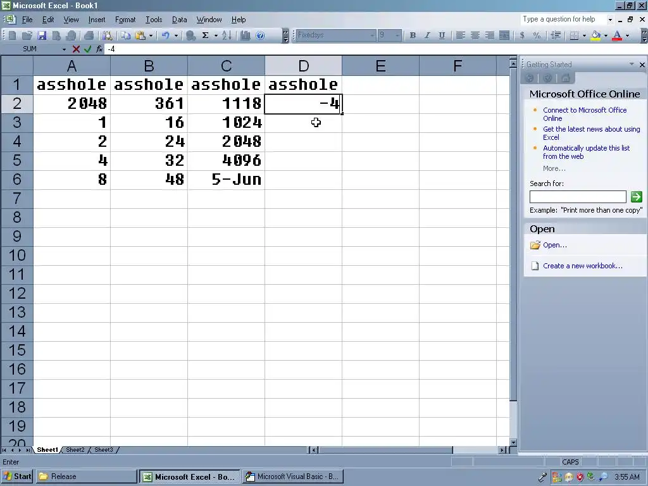
Task: Save the workbook with the floppy disk icon
Action: tap(42, 35)
